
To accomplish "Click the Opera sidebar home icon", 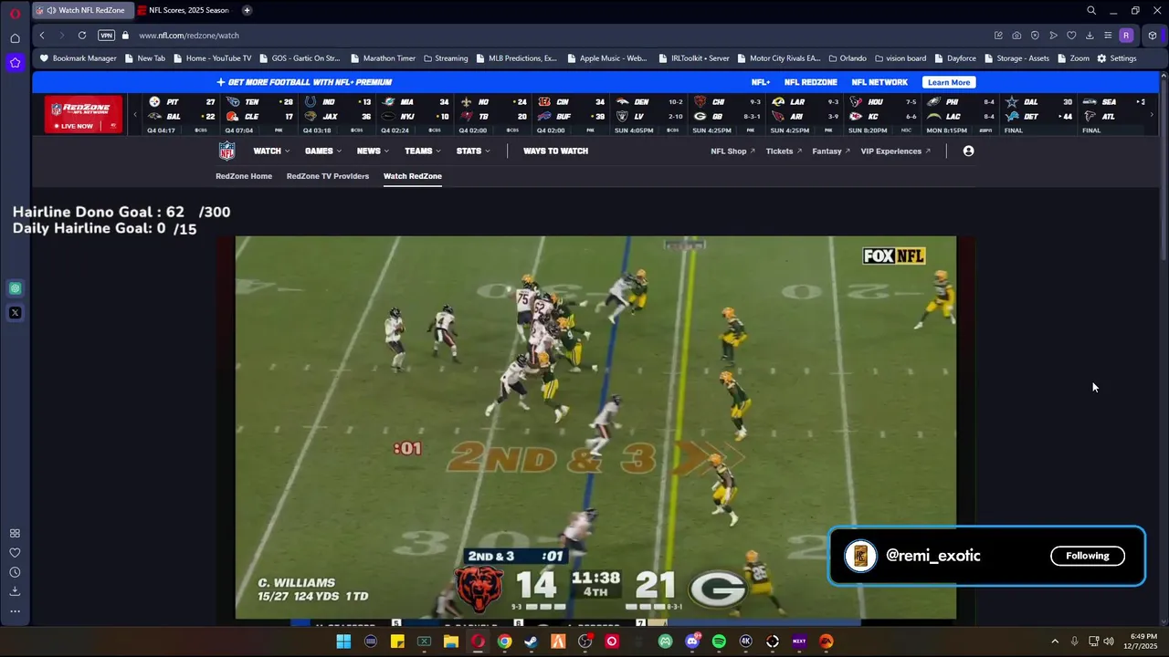I will pos(15,38).
